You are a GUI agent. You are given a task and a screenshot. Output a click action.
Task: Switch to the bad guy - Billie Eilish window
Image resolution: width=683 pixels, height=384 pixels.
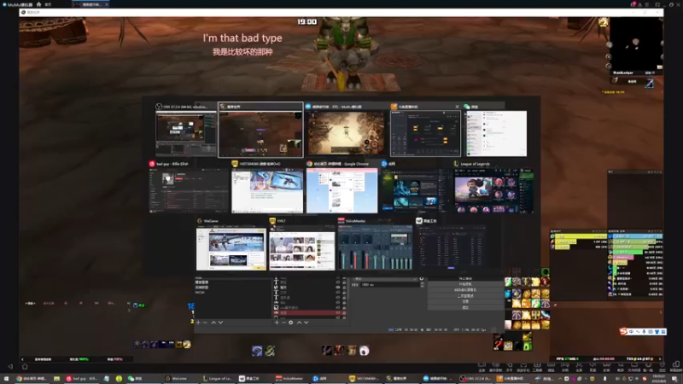coord(189,190)
